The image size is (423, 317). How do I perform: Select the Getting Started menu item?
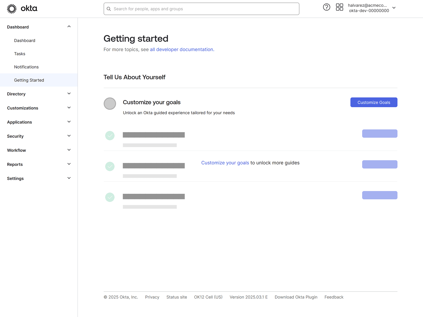coord(39,80)
